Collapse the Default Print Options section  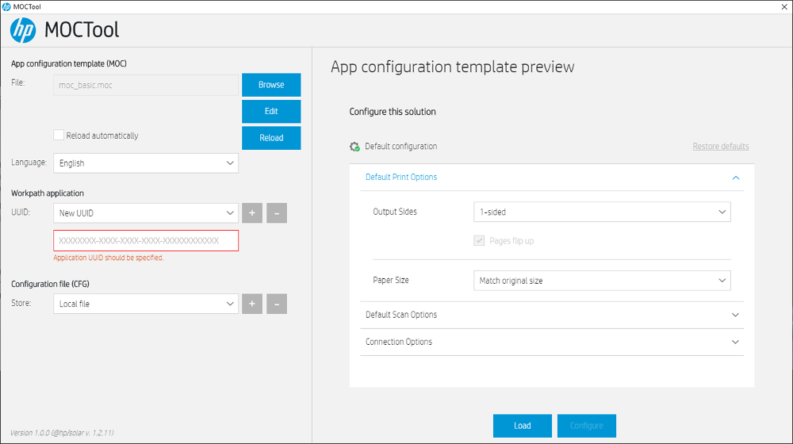(x=552, y=178)
